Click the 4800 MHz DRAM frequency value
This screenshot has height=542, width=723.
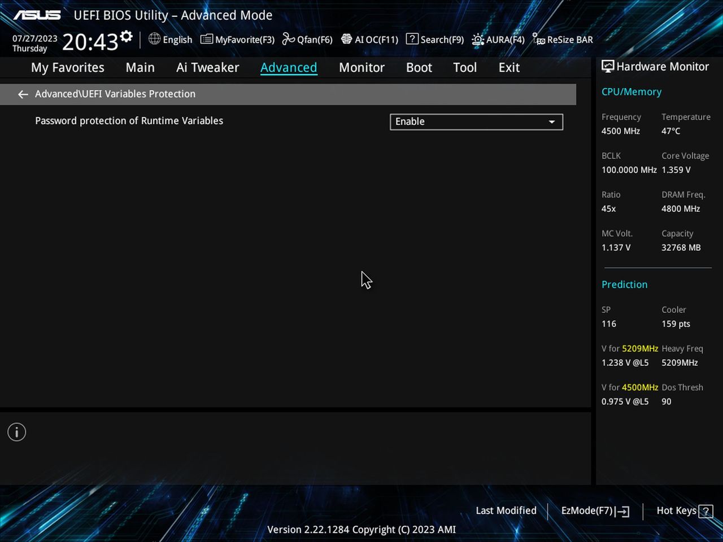point(681,209)
